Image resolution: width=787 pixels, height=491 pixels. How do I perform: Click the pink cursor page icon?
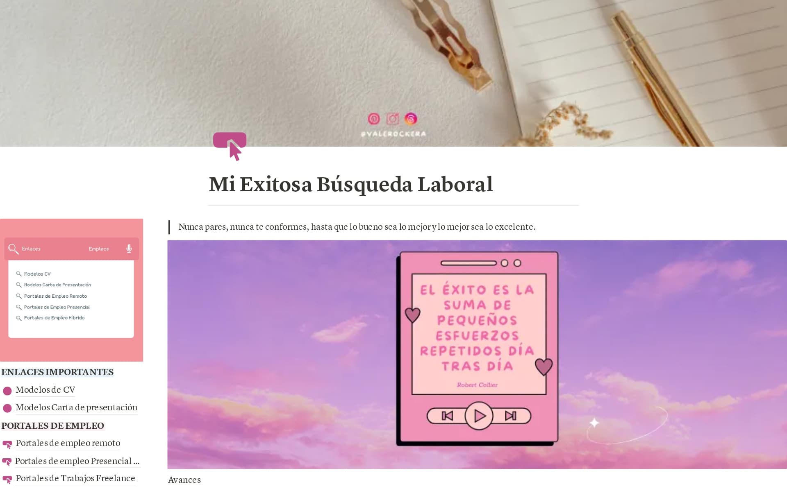(x=230, y=146)
